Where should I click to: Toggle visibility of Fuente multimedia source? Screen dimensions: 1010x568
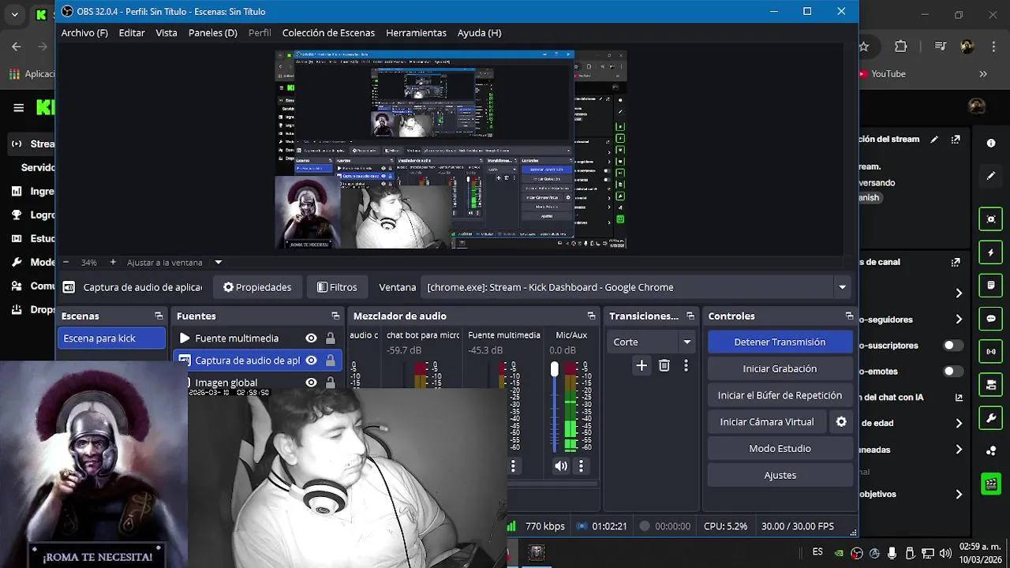[x=311, y=338]
